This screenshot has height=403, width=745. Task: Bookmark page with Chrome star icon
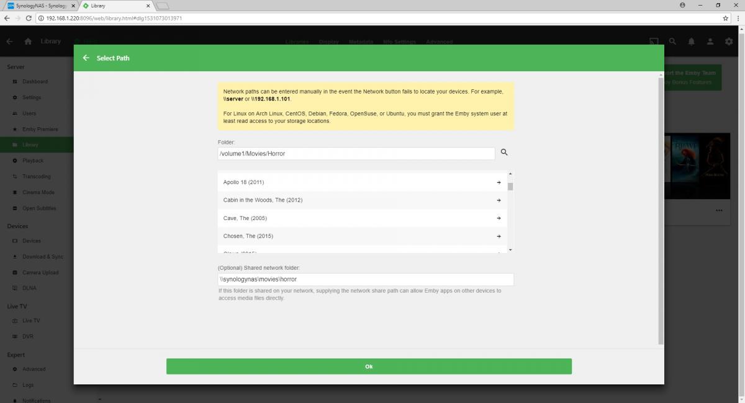tap(726, 18)
